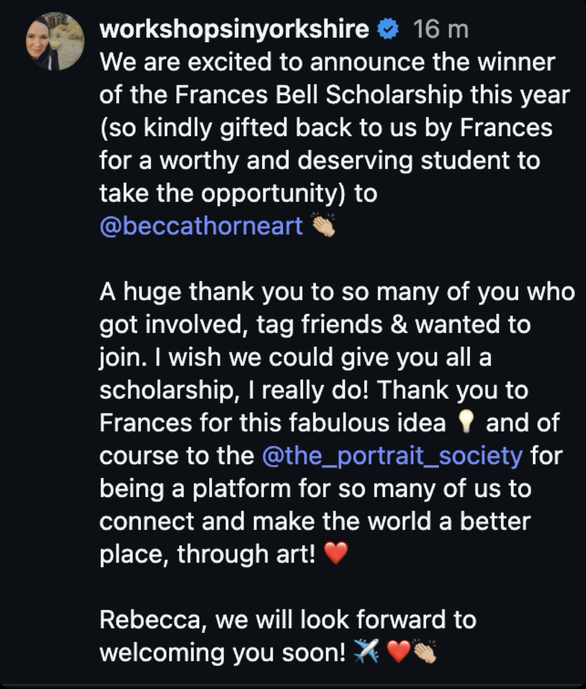The width and height of the screenshot is (586, 689).
Task: Click the blue verified badge icon
Action: pos(388,30)
